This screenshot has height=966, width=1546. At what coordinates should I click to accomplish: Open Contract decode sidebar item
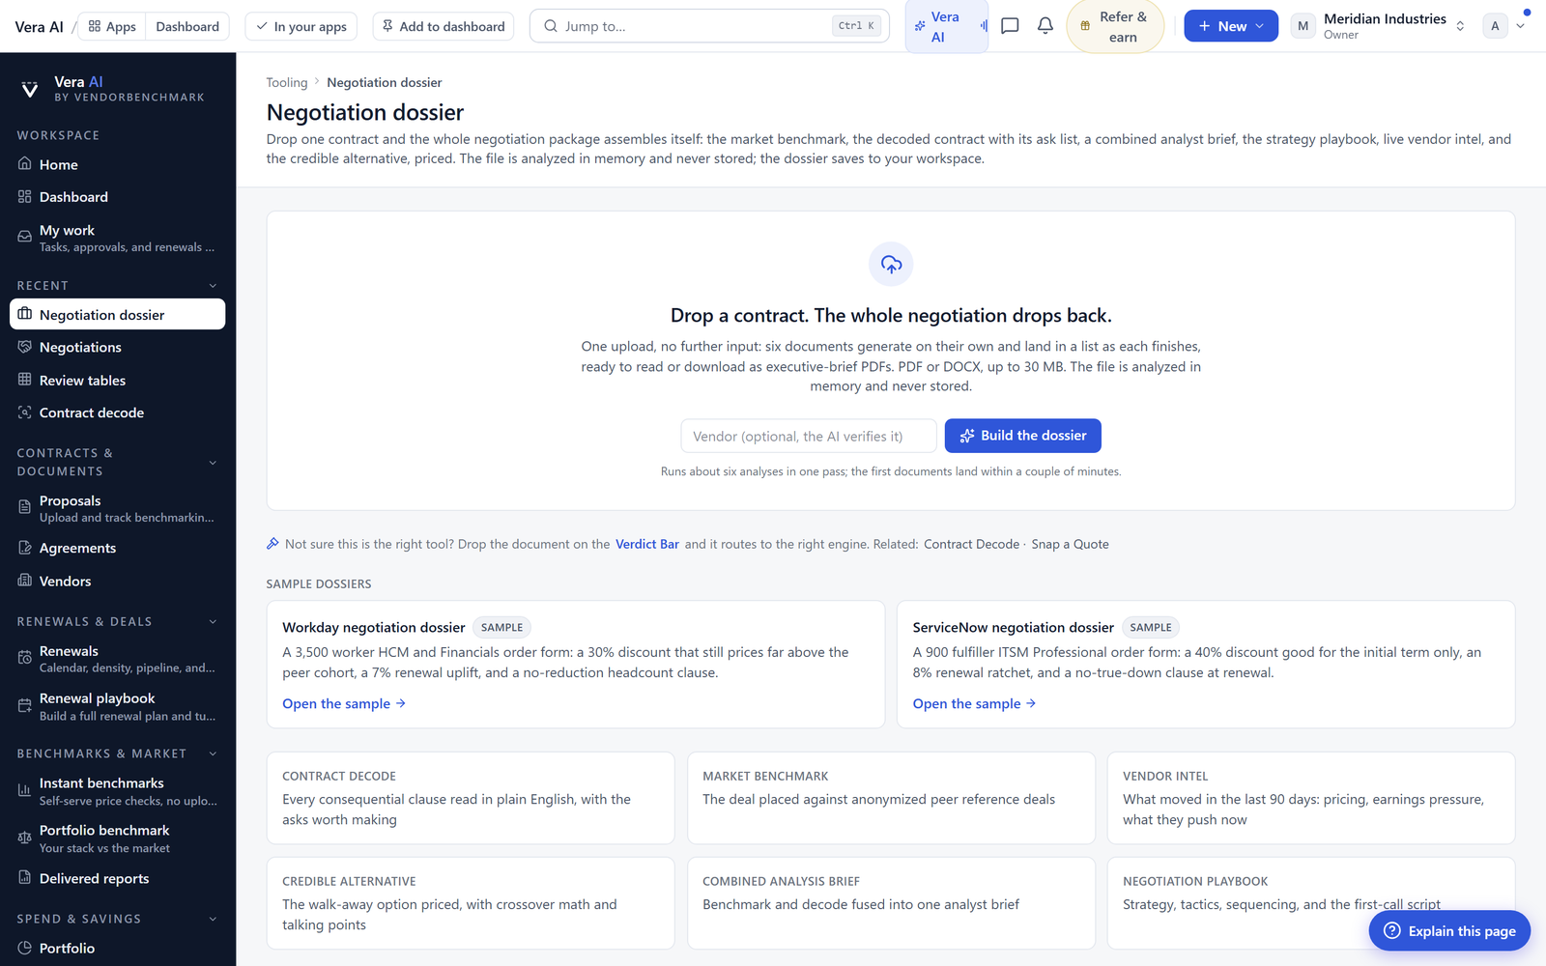point(118,412)
